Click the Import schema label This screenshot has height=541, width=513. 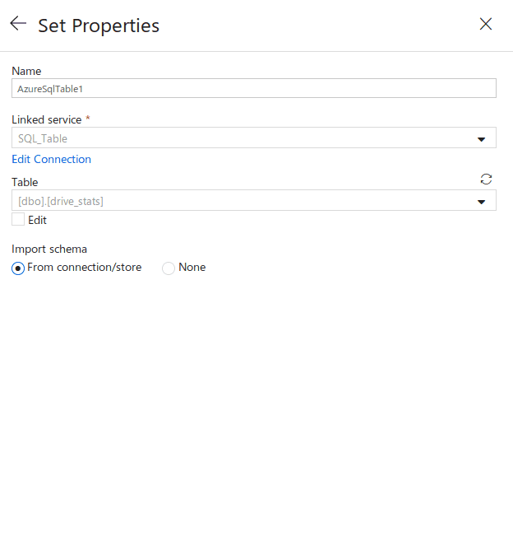49,250
